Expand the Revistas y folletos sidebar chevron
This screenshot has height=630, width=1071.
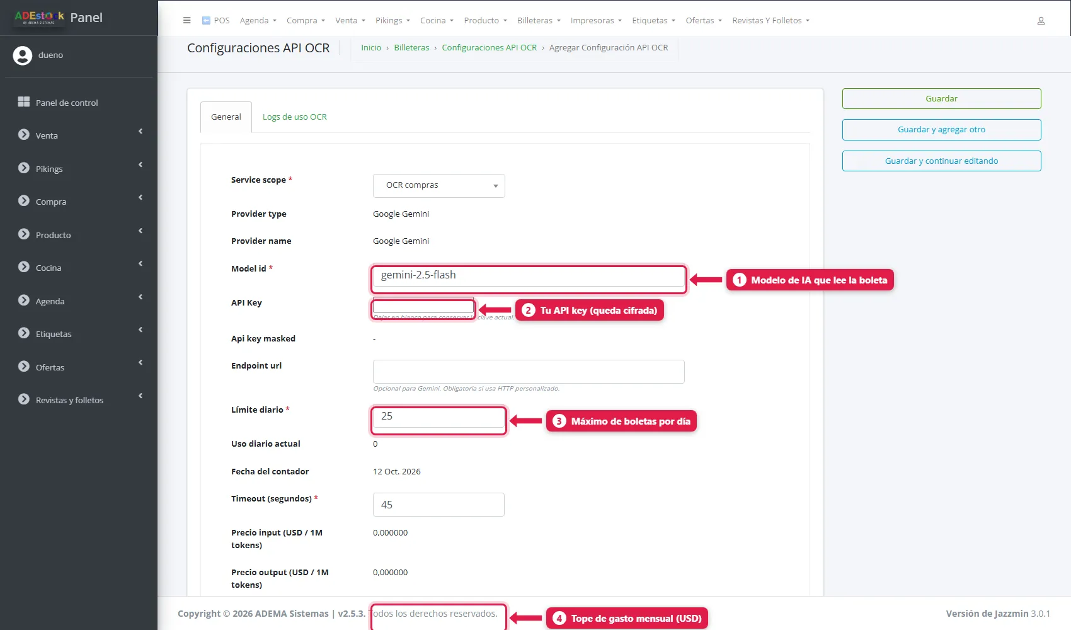(140, 396)
